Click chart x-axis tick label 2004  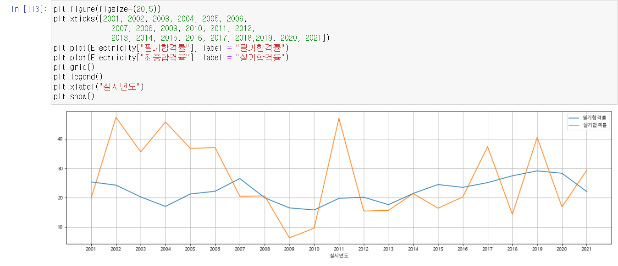coord(166,249)
